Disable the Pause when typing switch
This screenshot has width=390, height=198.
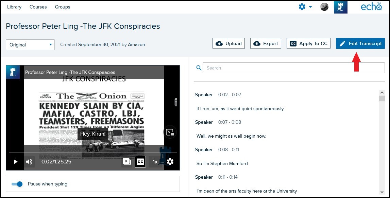(x=17, y=184)
